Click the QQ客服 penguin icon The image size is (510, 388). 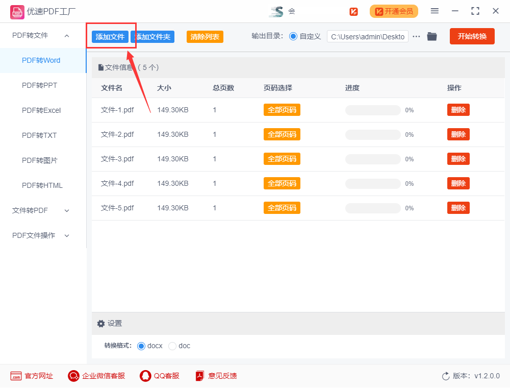coord(145,376)
